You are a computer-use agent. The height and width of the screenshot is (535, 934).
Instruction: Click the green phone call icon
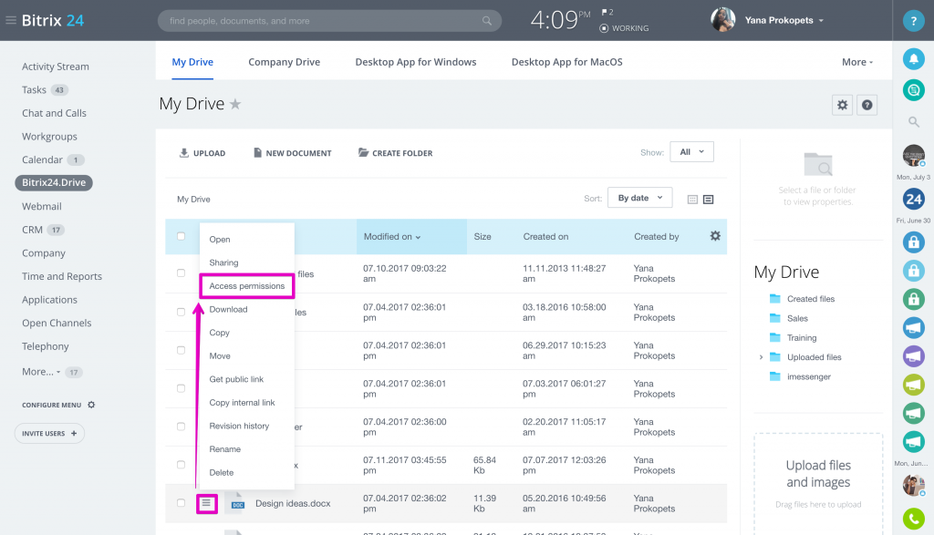coord(913,519)
